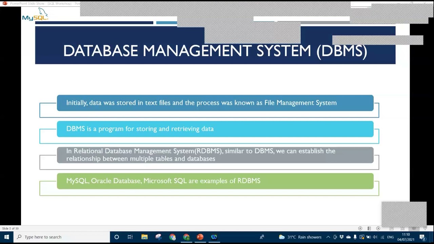Click 'Type here to search' box
This screenshot has width=434, height=244.
click(62, 237)
